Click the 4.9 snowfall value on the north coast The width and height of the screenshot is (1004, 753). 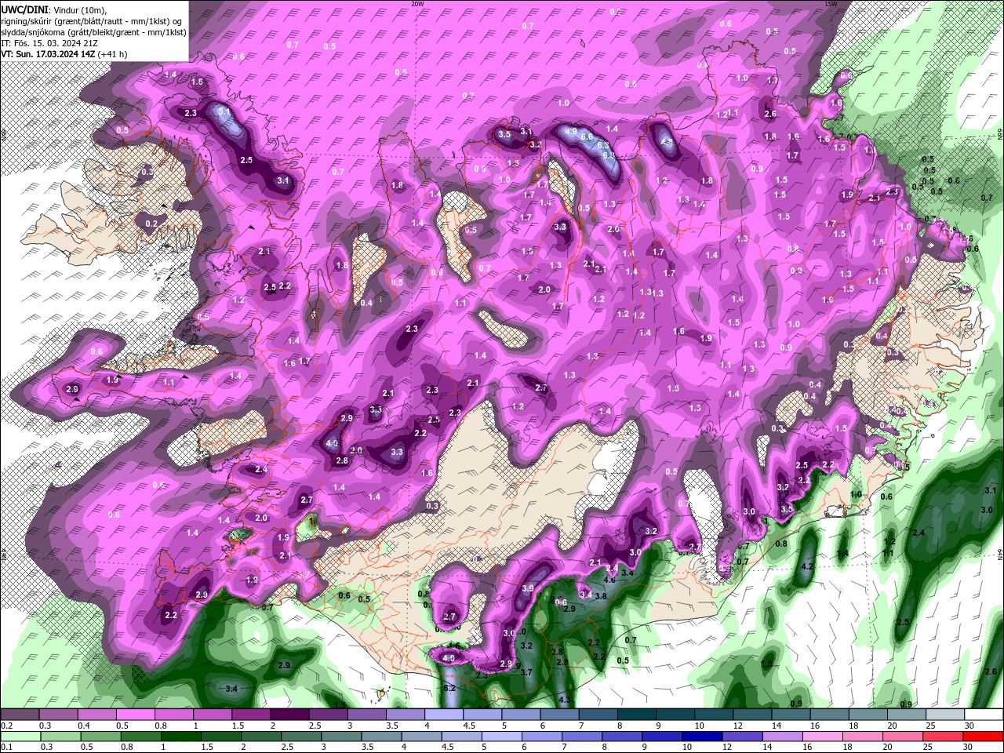tap(571, 131)
